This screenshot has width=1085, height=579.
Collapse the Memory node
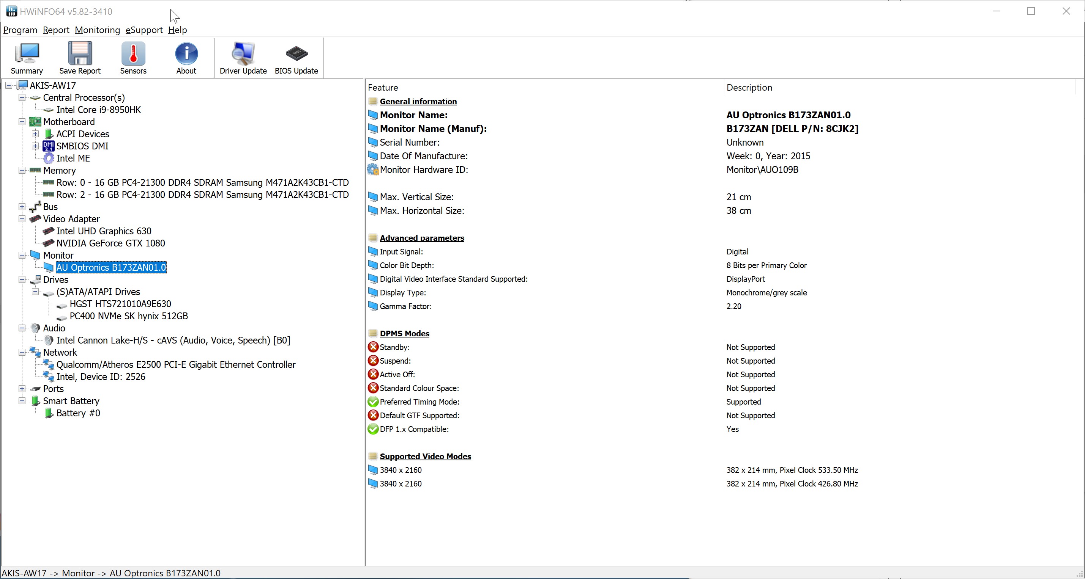(x=22, y=170)
